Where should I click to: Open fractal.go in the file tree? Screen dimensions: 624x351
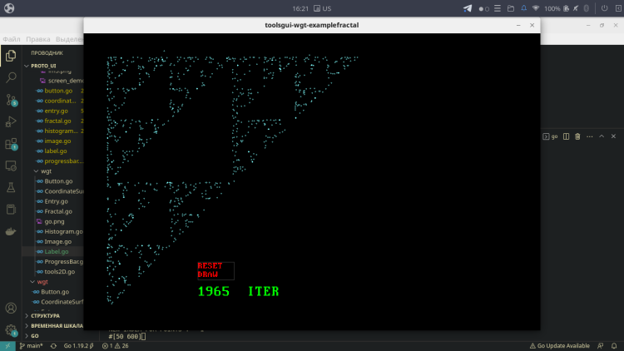[x=57, y=121]
